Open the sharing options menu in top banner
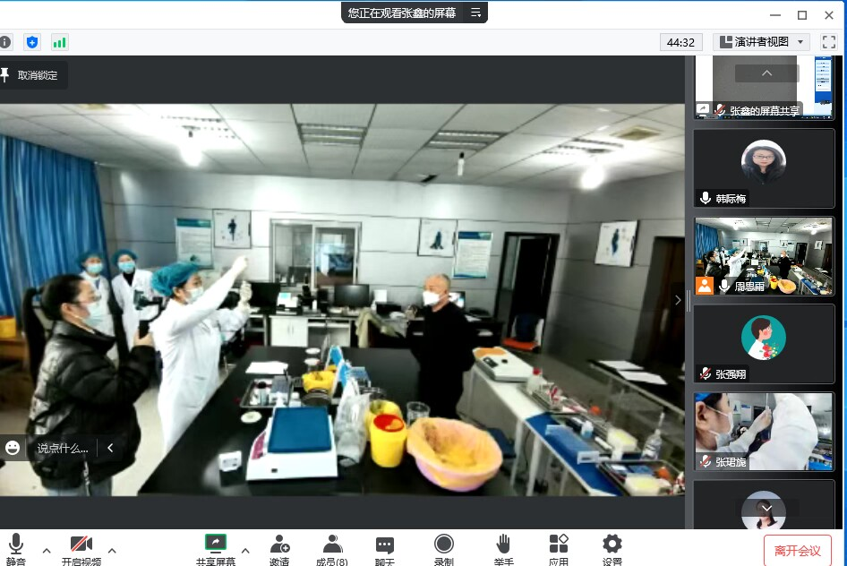The height and width of the screenshot is (566, 847). (476, 13)
